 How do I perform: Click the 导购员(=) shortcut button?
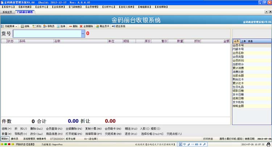coord(21,134)
